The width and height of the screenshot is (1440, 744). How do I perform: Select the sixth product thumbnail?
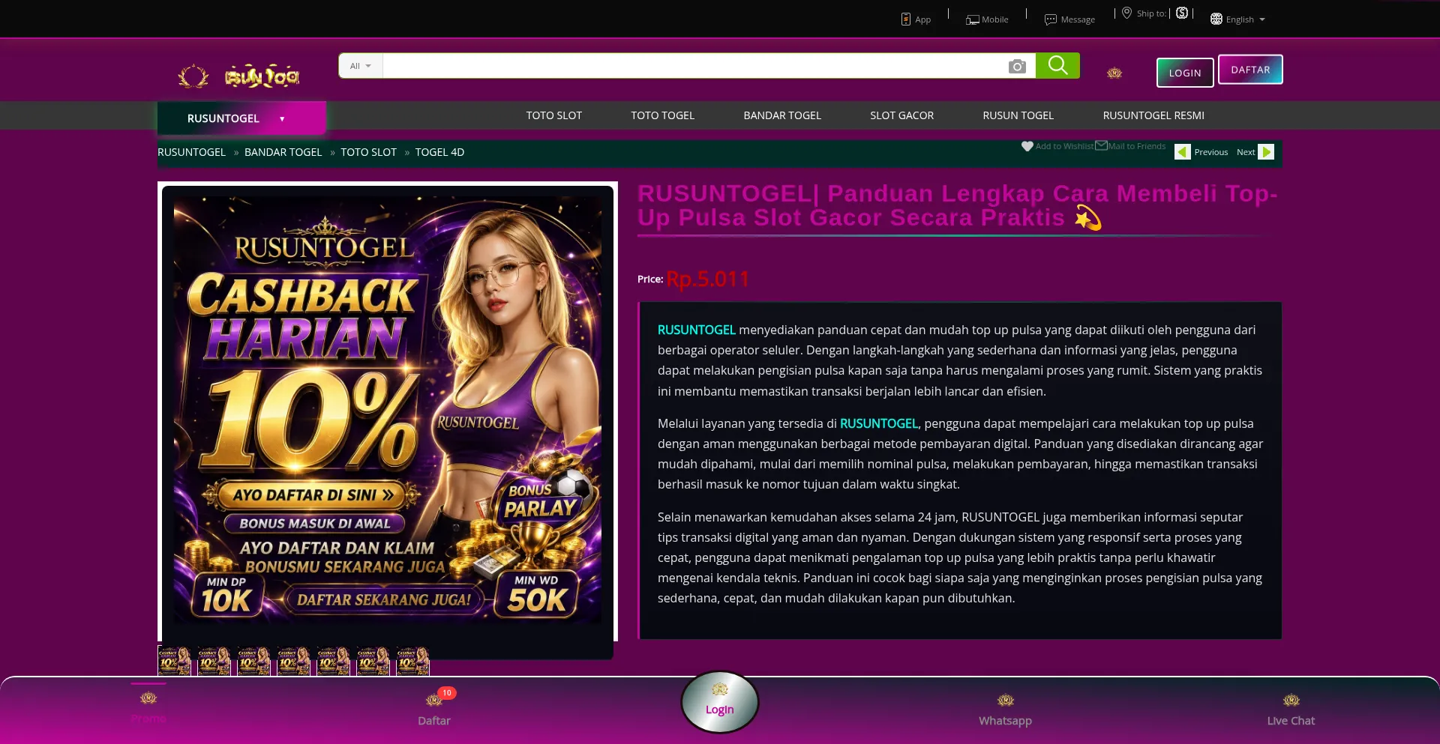373,662
